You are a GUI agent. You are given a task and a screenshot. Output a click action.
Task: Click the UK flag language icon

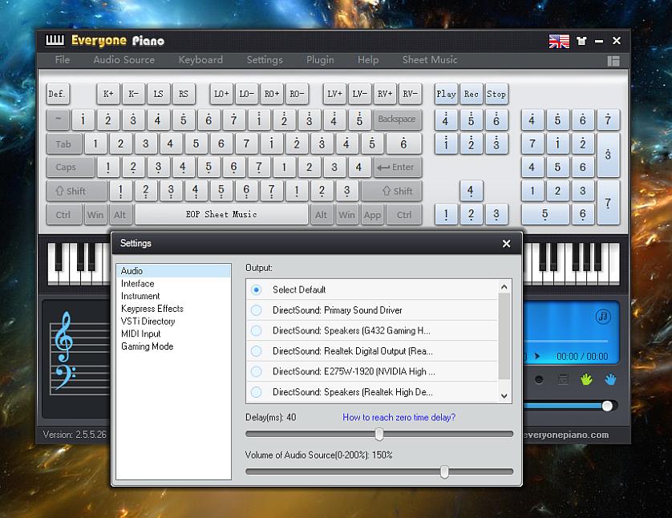click(x=559, y=41)
